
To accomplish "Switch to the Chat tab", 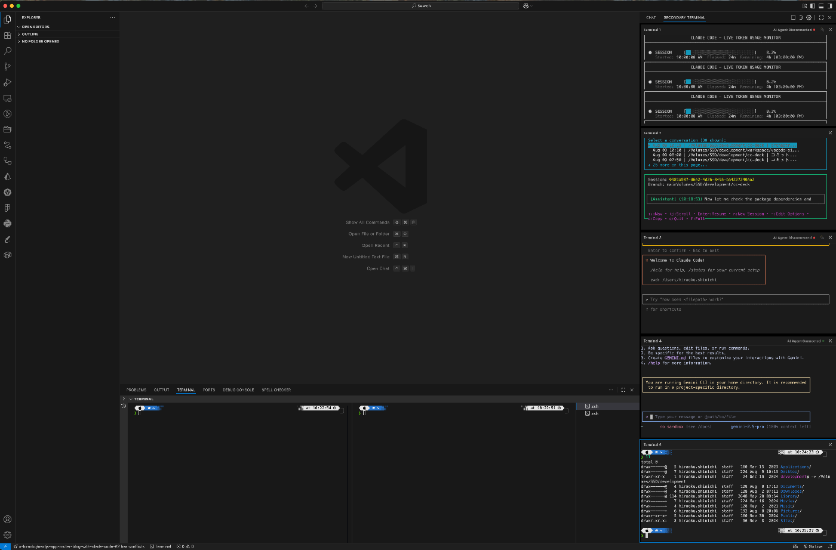I will [651, 18].
